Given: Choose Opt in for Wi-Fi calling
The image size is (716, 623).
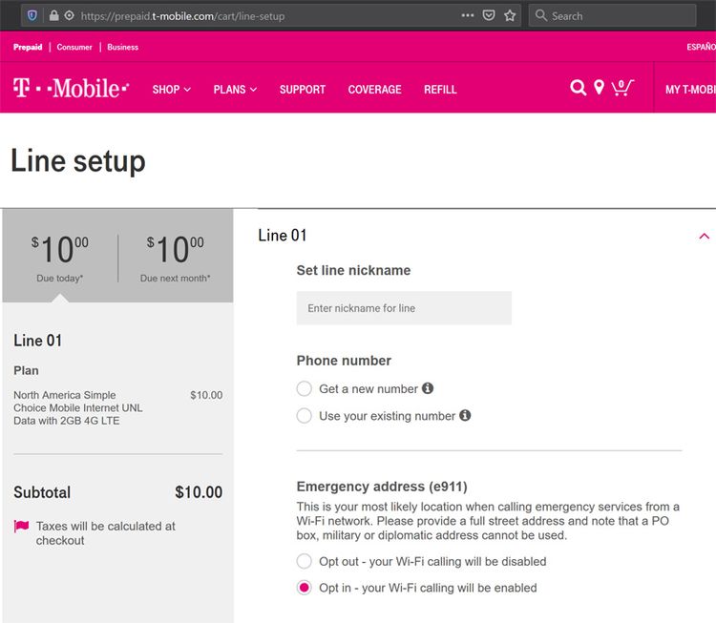Looking at the screenshot, I should (x=305, y=588).
